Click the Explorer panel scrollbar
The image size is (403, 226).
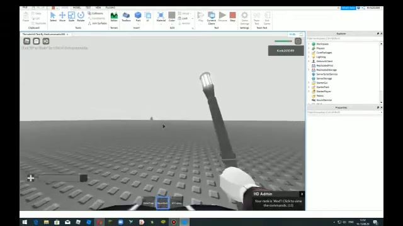click(381, 73)
